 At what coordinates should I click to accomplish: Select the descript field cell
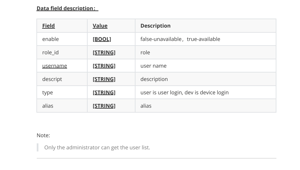coord(62,79)
